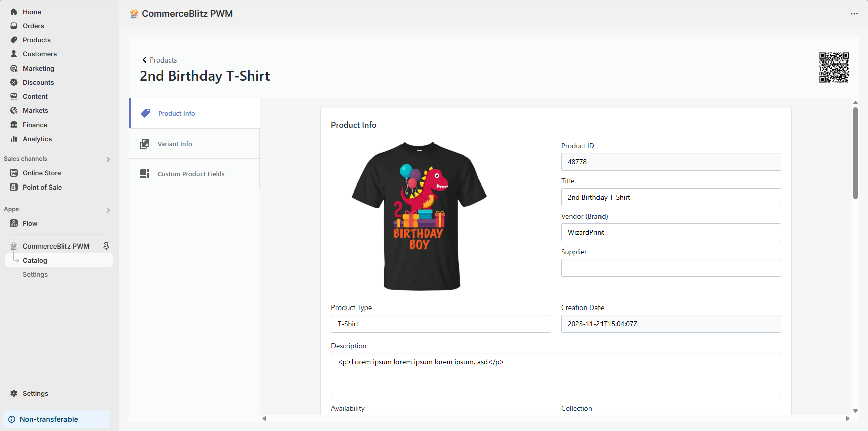This screenshot has width=868, height=431.
Task: Click the CommerceBlitz PWM header logo icon
Action: pyautogui.click(x=134, y=14)
